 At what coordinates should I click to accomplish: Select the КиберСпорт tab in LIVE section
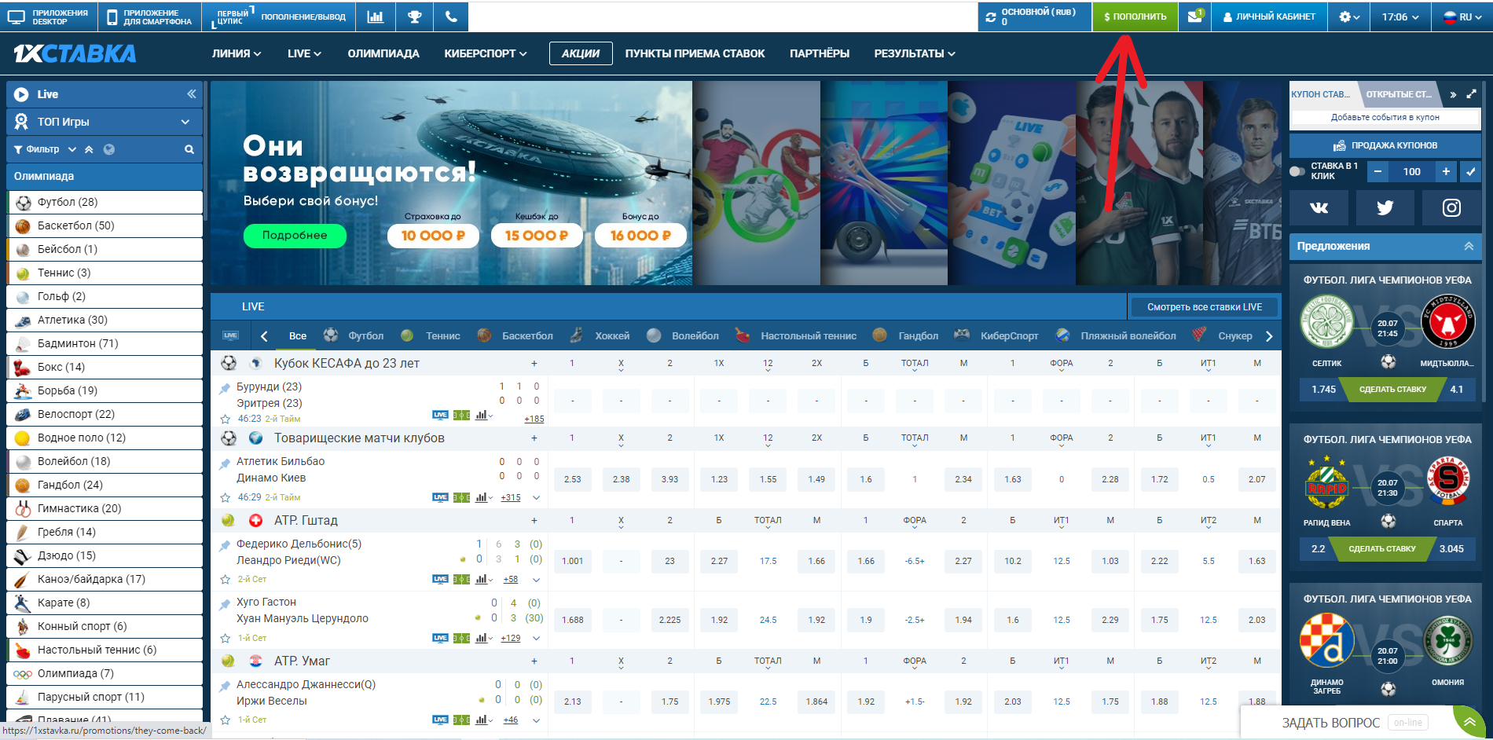996,335
